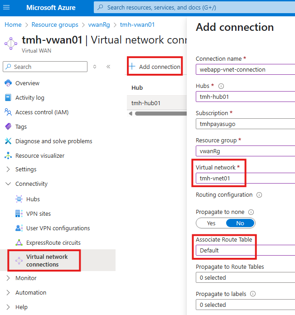This screenshot has width=295, height=315.
Task: Select the tmh-hub01 table row
Action: 157,103
